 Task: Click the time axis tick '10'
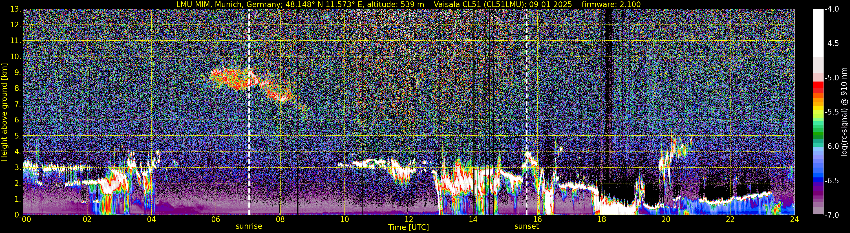click(344, 219)
